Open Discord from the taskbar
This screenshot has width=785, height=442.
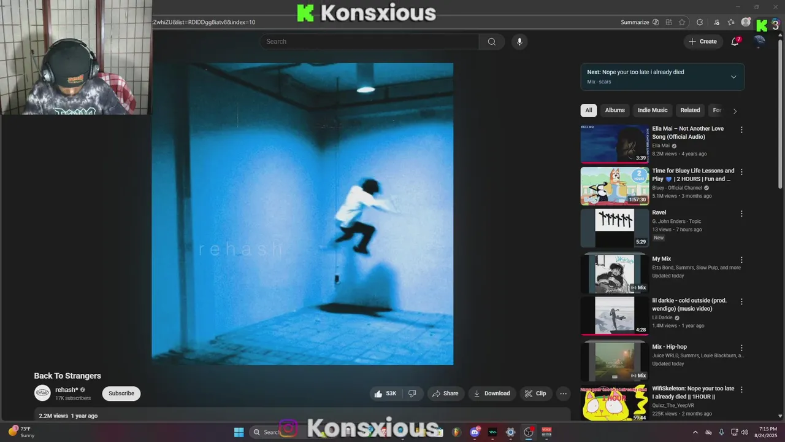[474, 432]
